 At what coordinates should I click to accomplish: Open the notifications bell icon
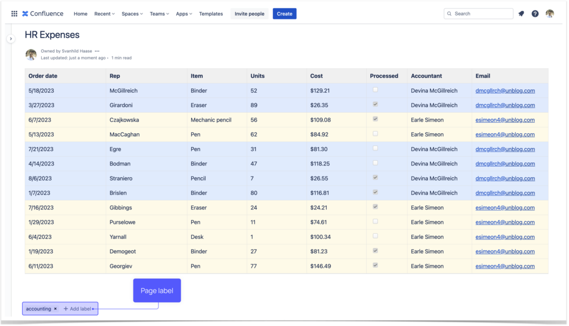click(x=521, y=13)
